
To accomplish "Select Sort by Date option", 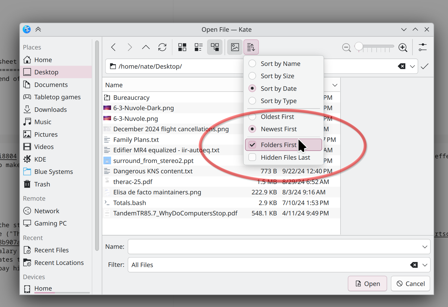I will [283, 89].
